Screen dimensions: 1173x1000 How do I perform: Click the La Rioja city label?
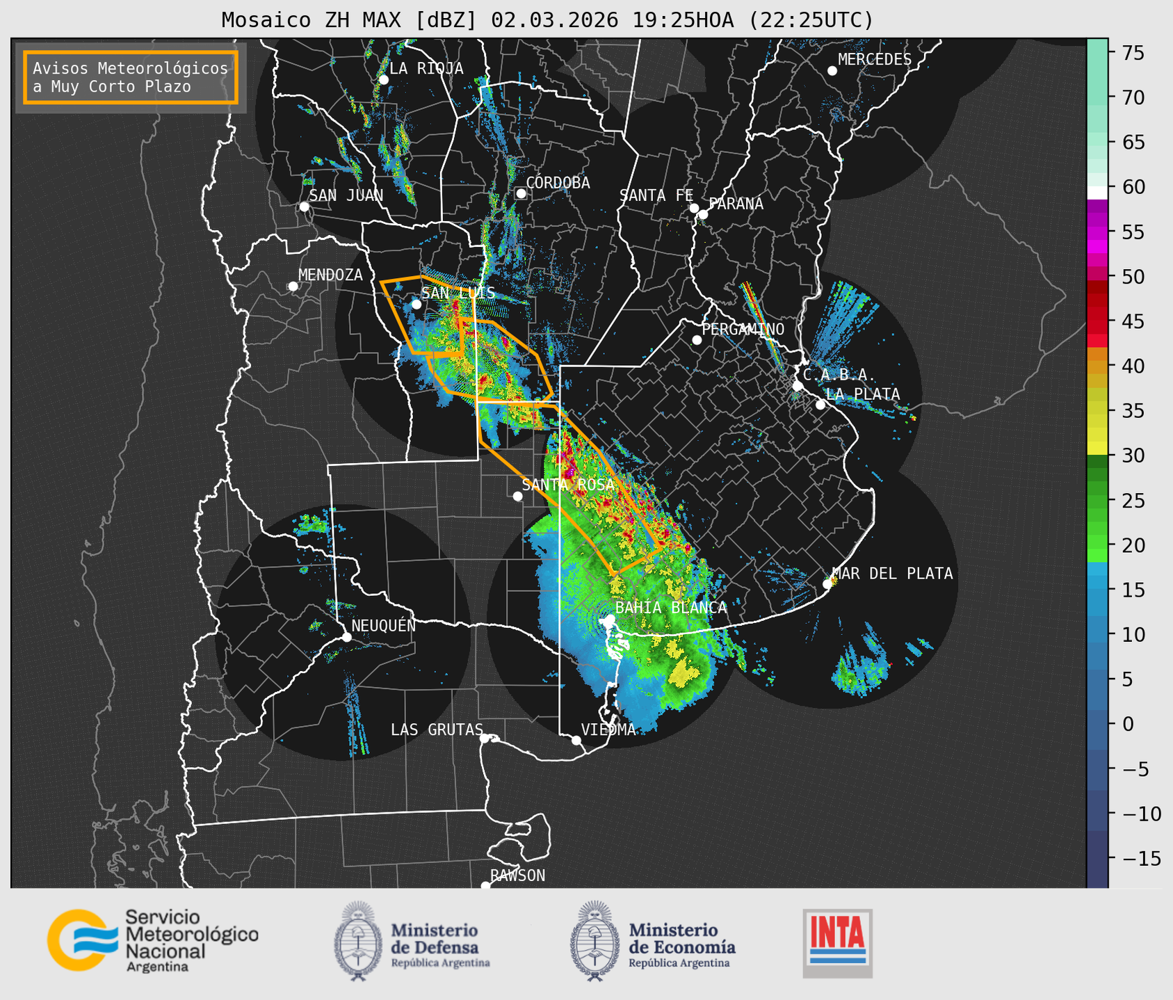[426, 68]
